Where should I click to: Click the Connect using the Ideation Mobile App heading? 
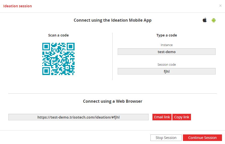112,20
